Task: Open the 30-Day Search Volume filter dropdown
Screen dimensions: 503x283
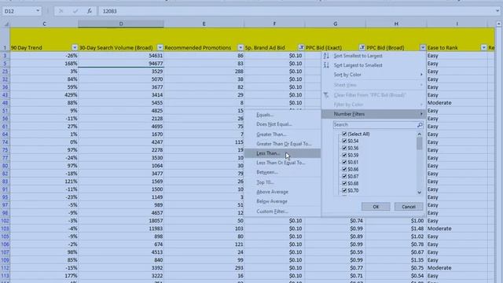Action: point(160,48)
